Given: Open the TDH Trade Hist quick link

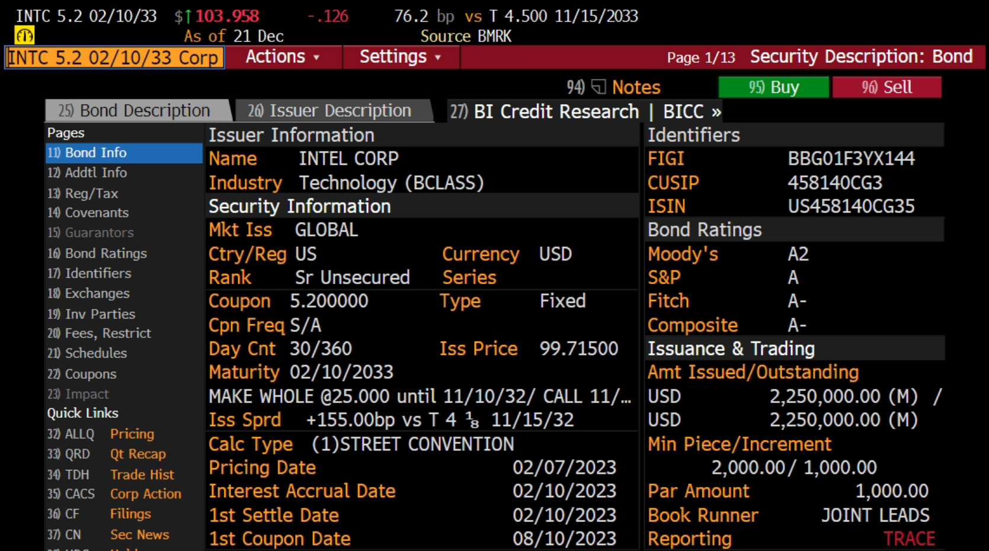Looking at the screenshot, I should click(x=111, y=474).
